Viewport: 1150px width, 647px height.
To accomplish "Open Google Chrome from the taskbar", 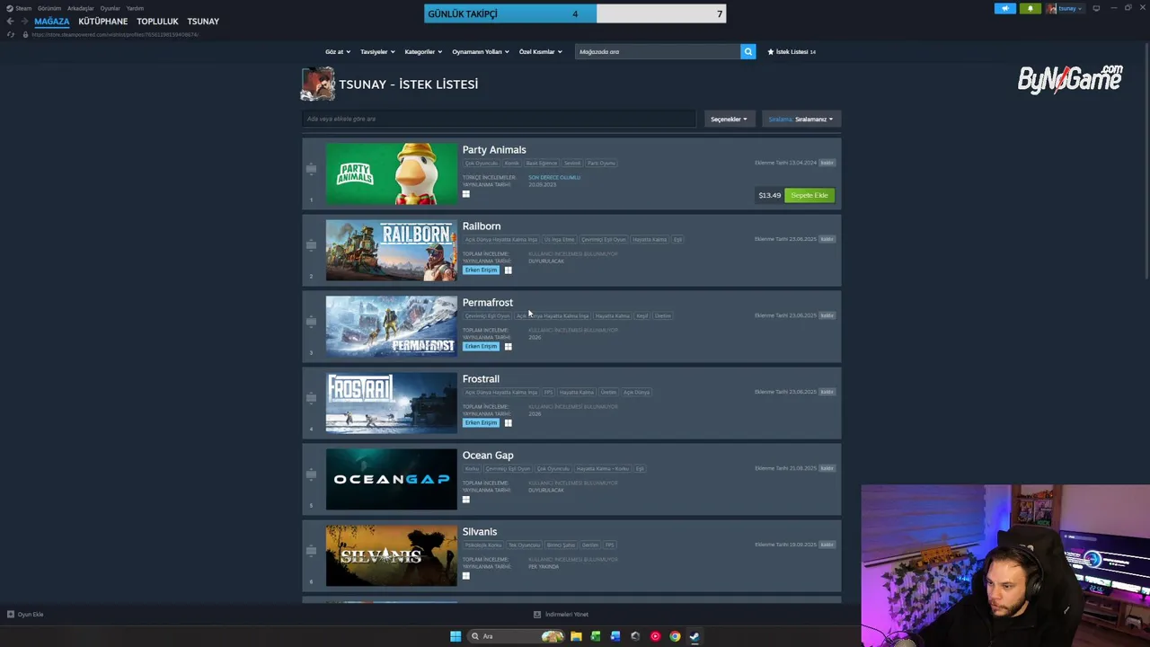I will coord(675,636).
